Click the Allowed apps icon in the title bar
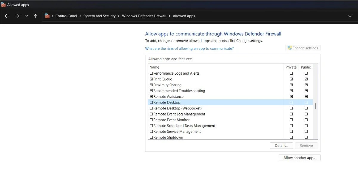358x179 pixels. click(x=3, y=4)
